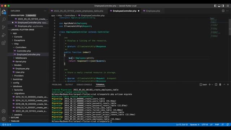The width and height of the screenshot is (231, 130).
Task: Change file encoding UTF-8
Action: (205, 125)
